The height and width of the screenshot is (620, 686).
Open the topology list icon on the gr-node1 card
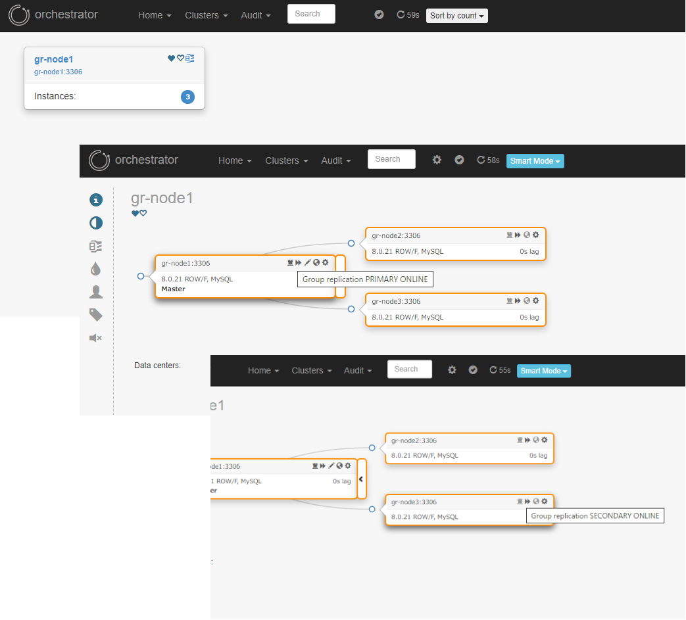point(190,58)
